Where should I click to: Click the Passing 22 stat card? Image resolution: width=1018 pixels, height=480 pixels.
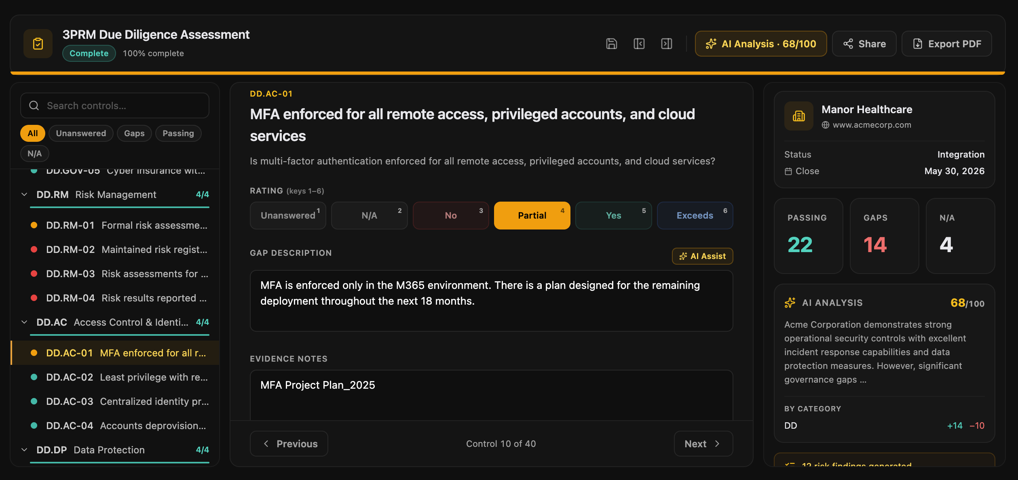click(808, 236)
